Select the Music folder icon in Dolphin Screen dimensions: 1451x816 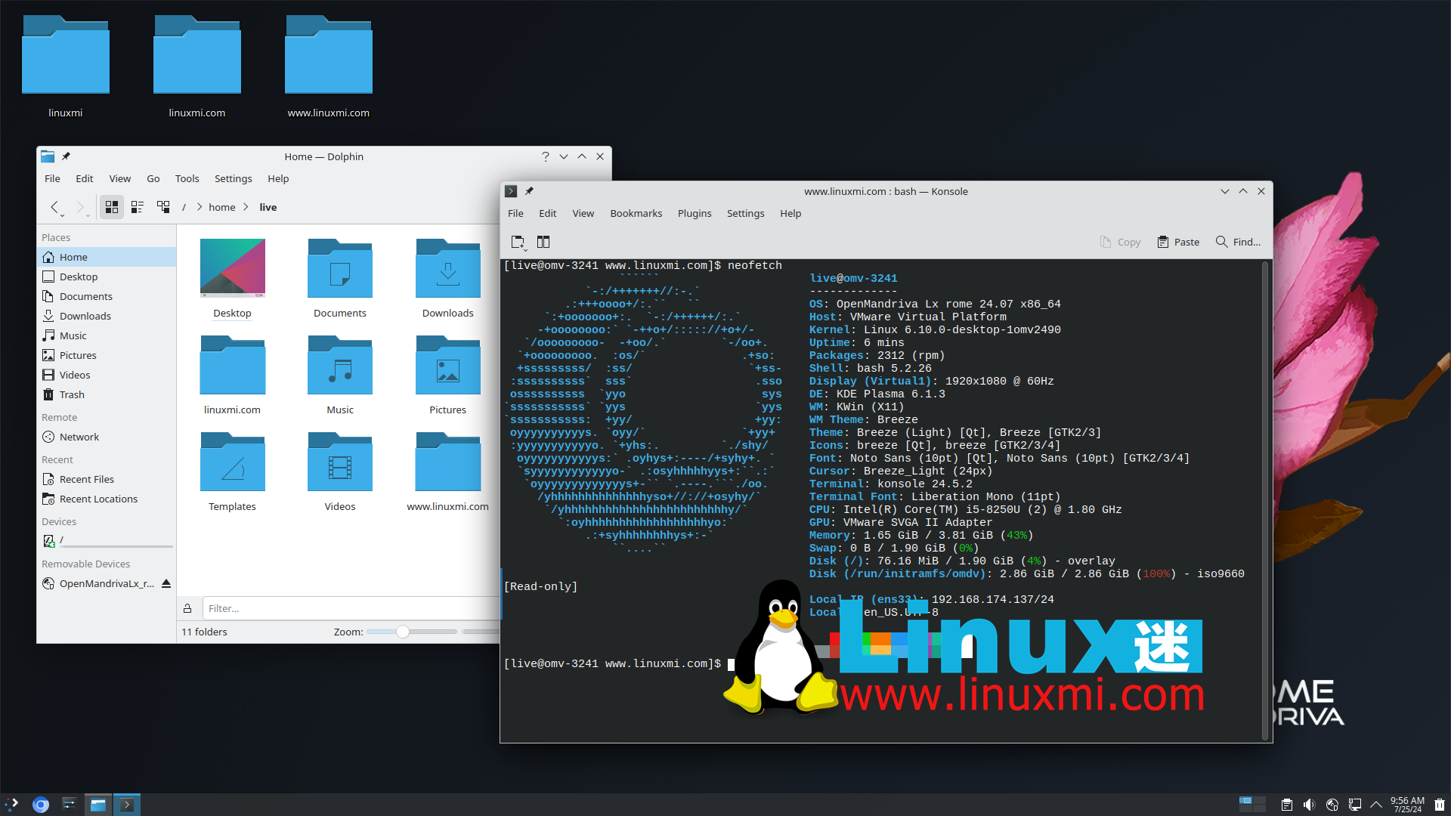[340, 375]
